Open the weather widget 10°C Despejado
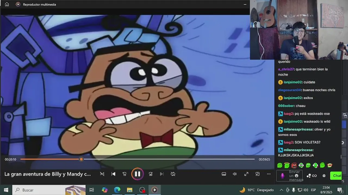The height and width of the screenshot is (195, 348). coord(256,190)
